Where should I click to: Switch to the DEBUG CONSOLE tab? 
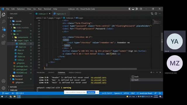click(75, 73)
